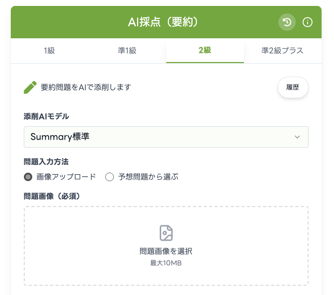Viewport: 334px width, 295px height.
Task: Select the 画像アップロード radio button
Action: 28,176
